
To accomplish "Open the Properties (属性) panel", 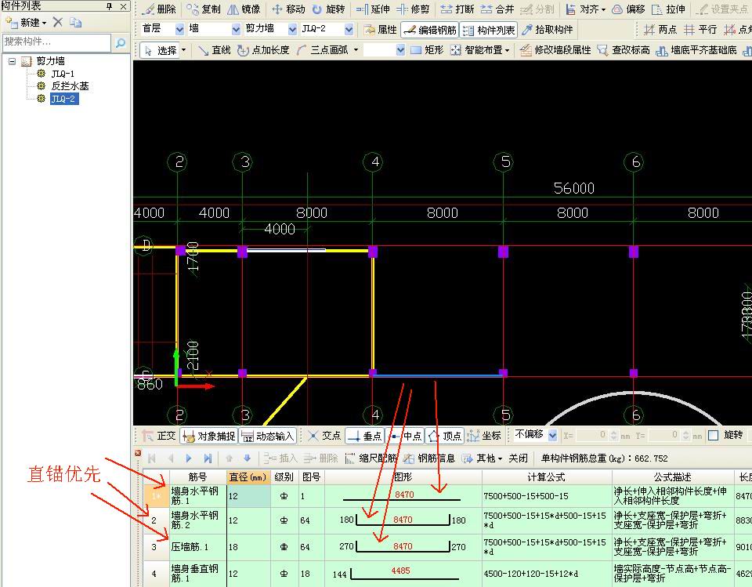I will [381, 30].
